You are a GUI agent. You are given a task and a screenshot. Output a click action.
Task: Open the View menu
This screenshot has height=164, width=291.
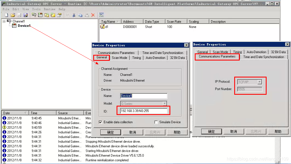(26, 9)
